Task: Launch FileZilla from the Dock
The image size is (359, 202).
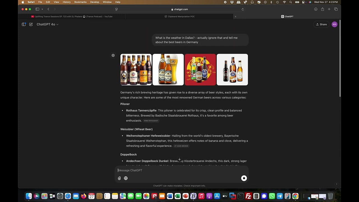Action: [x=248, y=196]
